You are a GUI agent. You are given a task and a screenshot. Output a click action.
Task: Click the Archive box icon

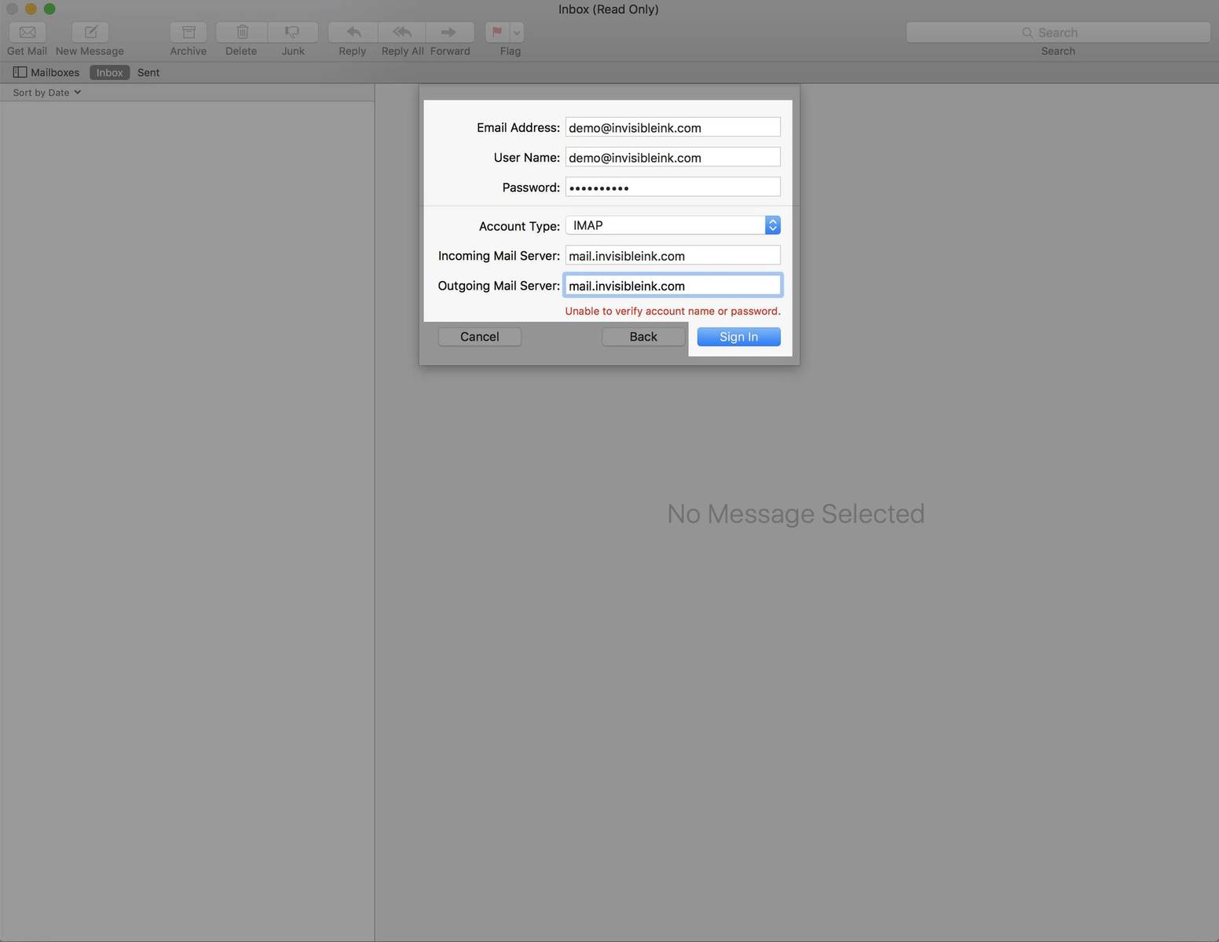click(x=189, y=32)
